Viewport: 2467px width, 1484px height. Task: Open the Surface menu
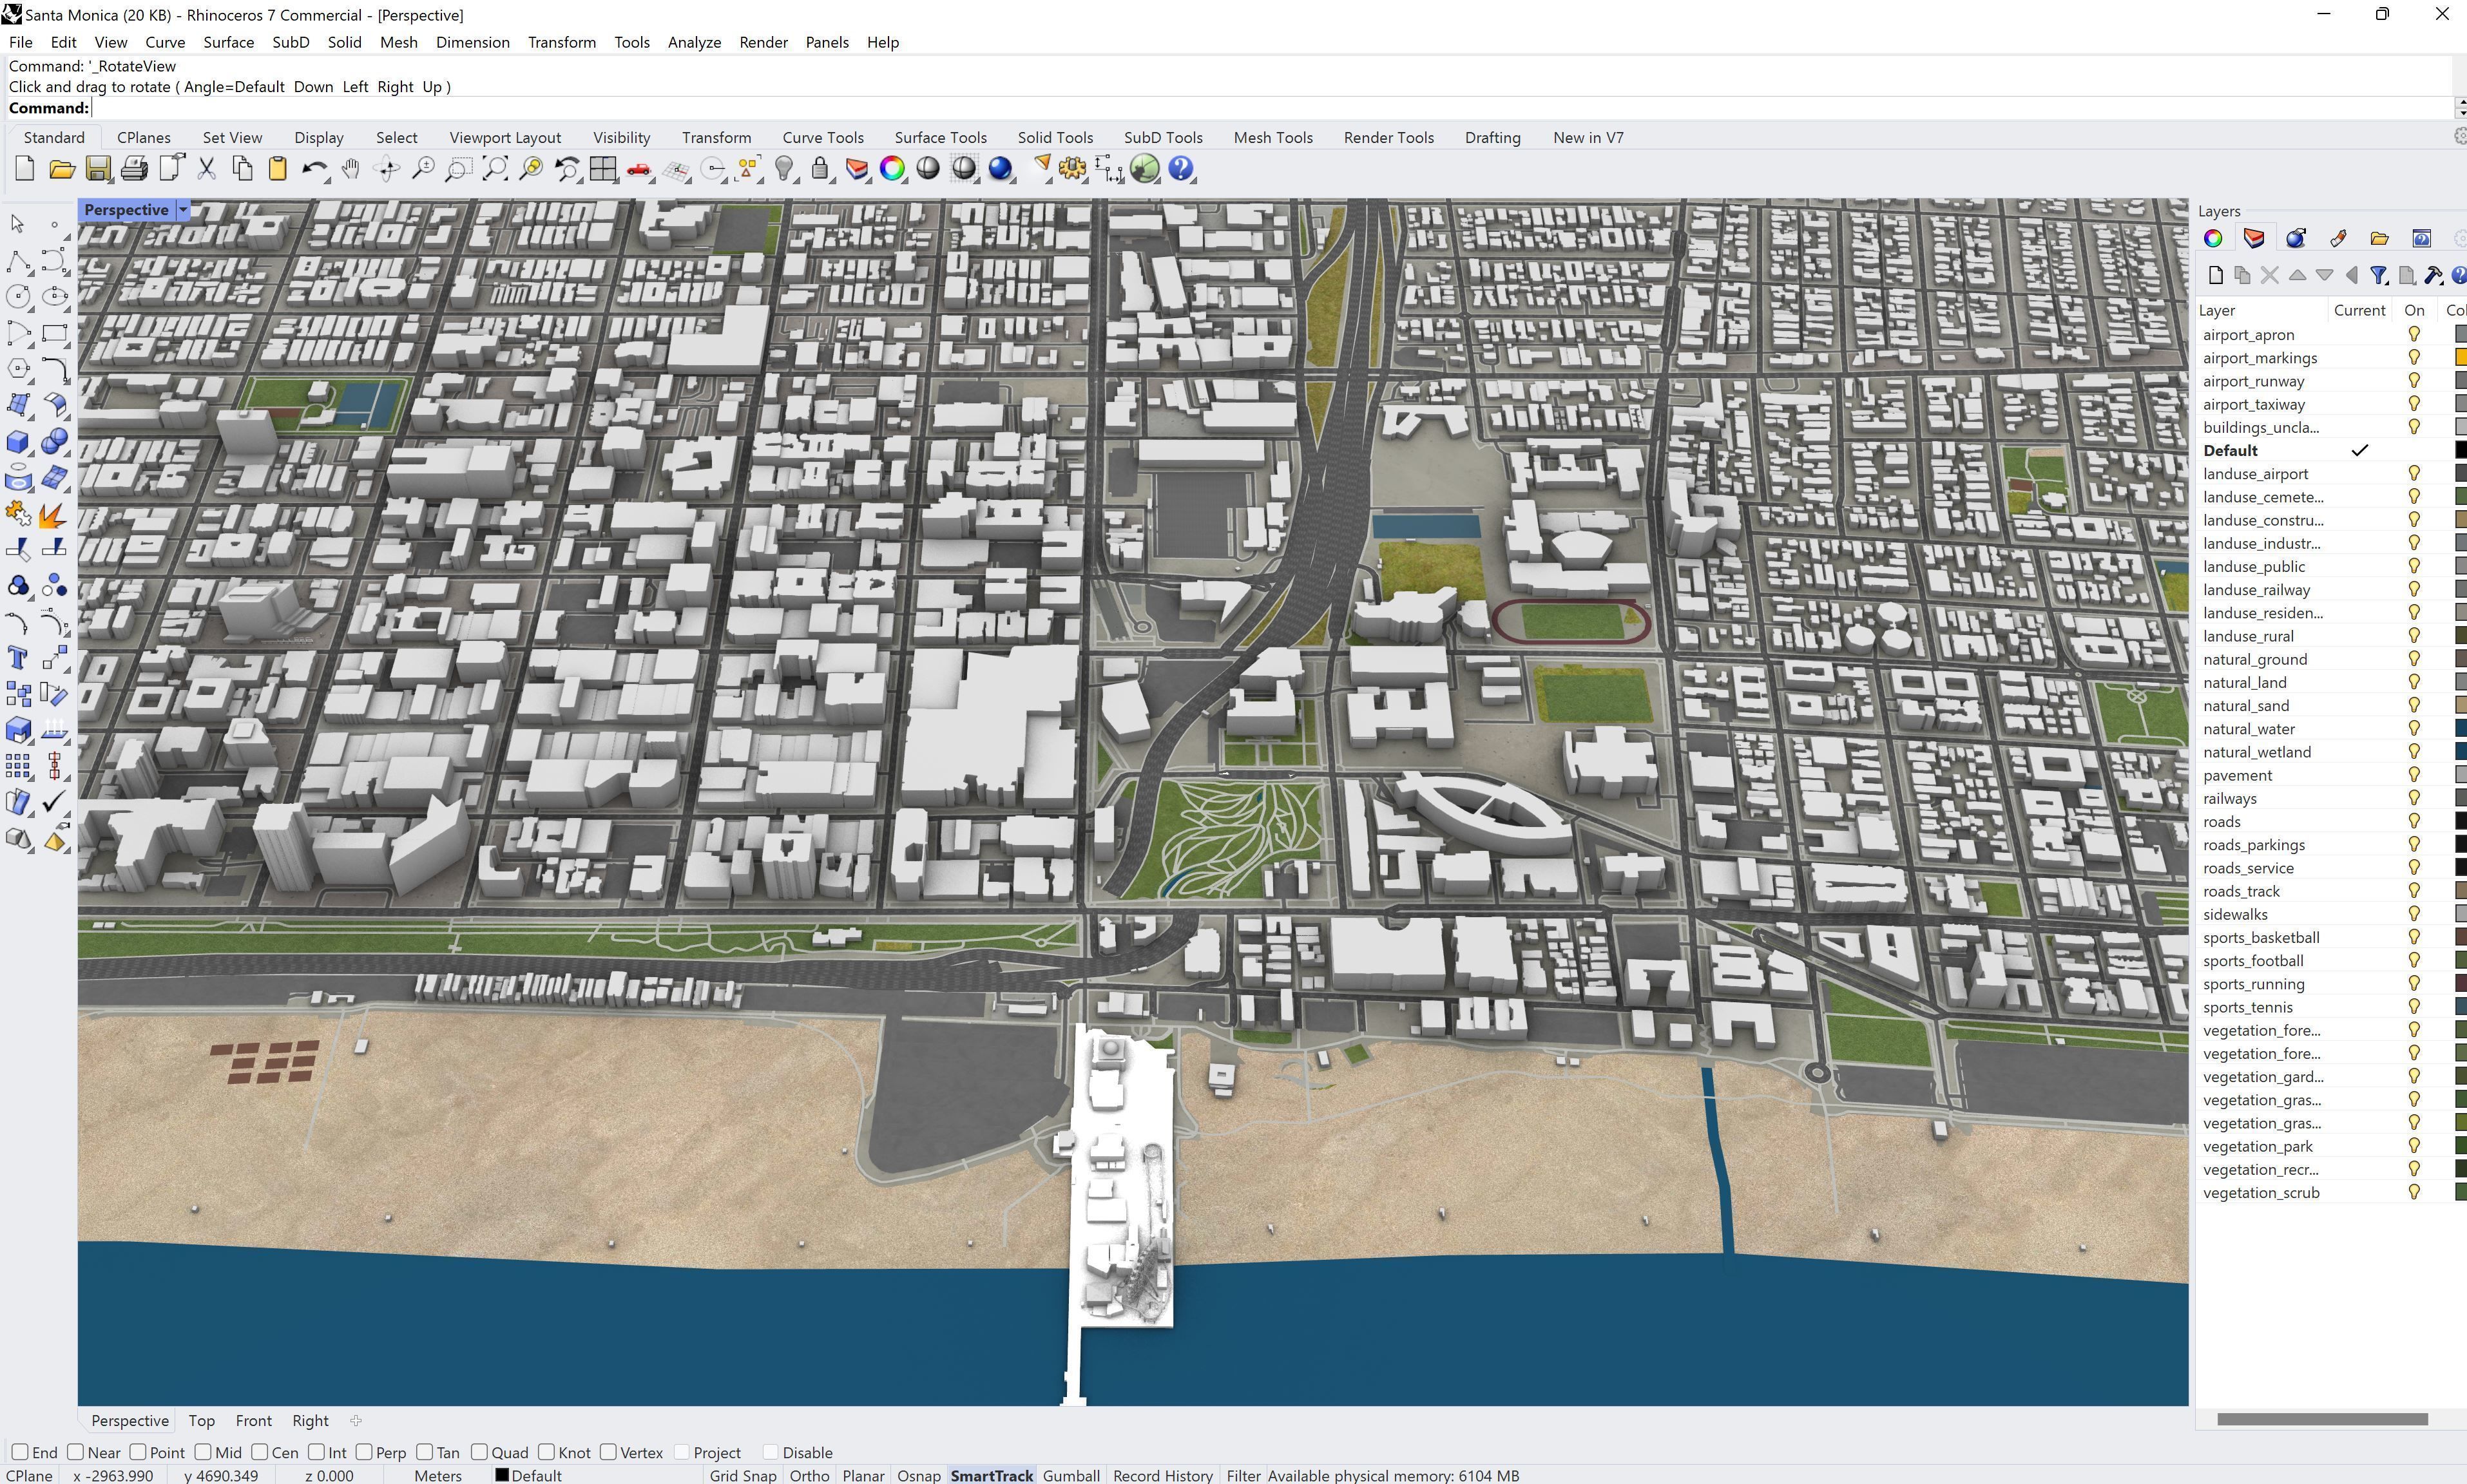pos(228,42)
